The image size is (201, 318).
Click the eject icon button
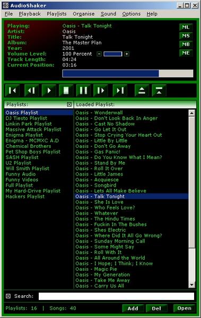click(x=142, y=91)
